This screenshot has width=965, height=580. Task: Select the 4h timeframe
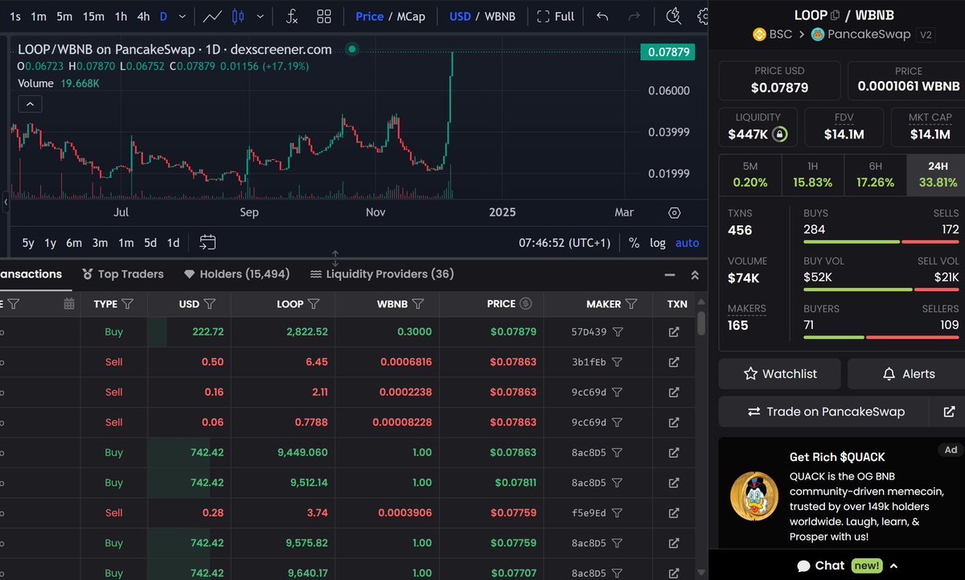(x=143, y=16)
